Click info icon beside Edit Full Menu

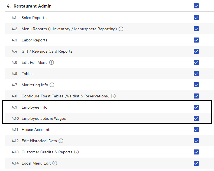pos(52,62)
